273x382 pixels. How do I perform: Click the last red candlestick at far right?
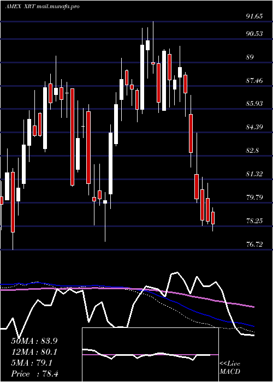tap(213, 218)
